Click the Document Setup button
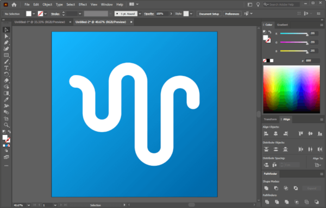This screenshot has width=326, height=208. coord(209,14)
